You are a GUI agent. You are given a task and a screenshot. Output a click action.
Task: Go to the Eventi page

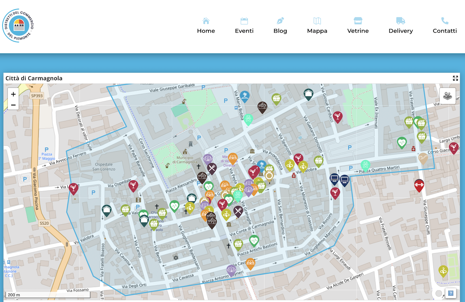tap(244, 26)
